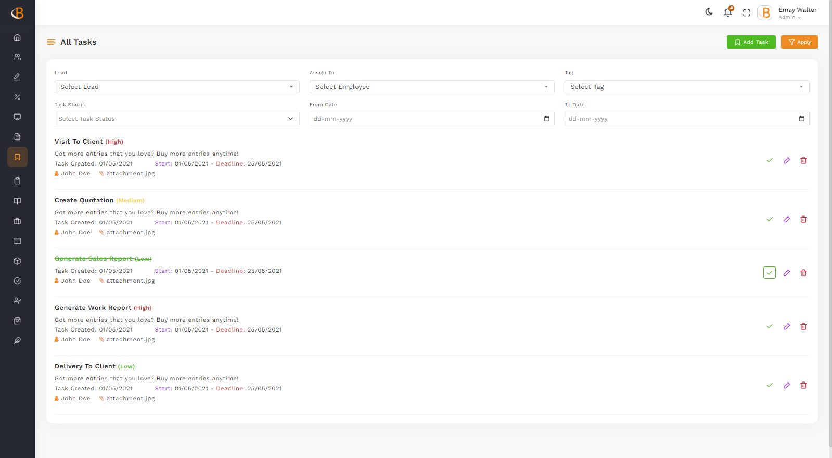Open the pencil edit sidebar icon
832x458 pixels.
[17, 77]
